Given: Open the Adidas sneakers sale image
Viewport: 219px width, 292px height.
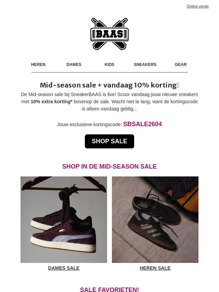Looking at the screenshot, I should 155,220.
